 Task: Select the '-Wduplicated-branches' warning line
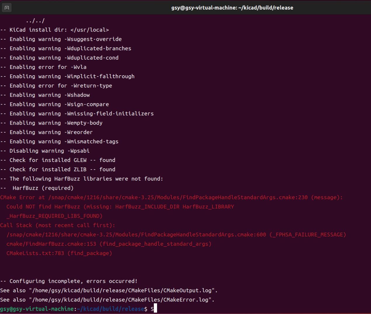tap(66, 48)
